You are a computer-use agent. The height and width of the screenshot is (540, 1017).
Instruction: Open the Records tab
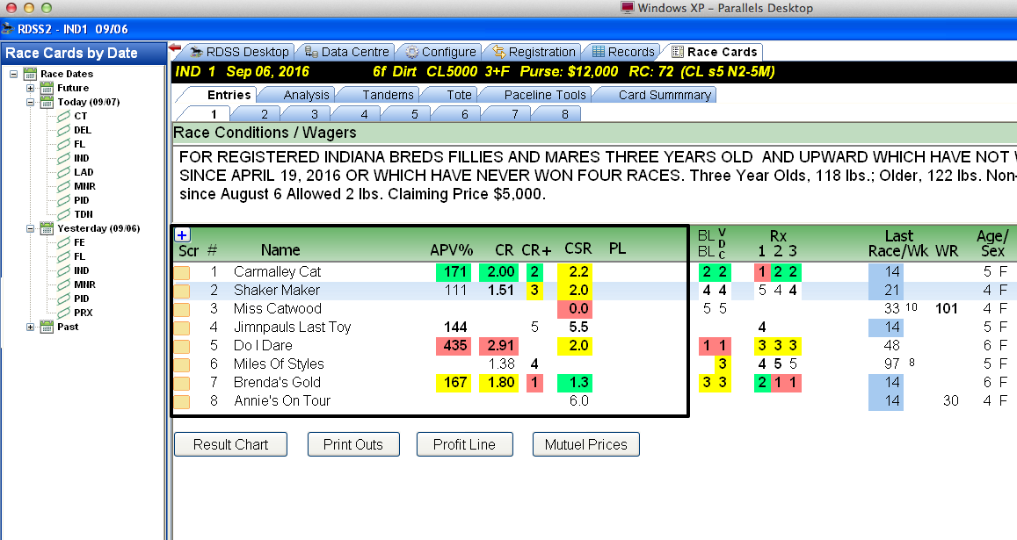[623, 52]
